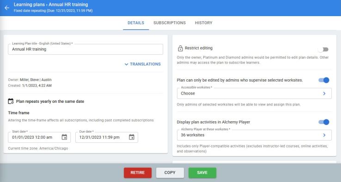Image resolution: width=341 pixels, height=182 pixels.
Task: Expand the Translations section
Action: point(143,64)
